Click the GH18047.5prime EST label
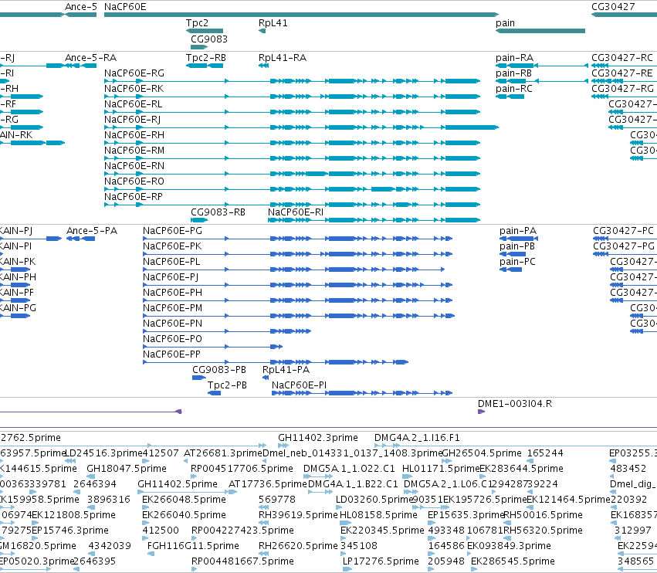The image size is (657, 573). [x=127, y=469]
